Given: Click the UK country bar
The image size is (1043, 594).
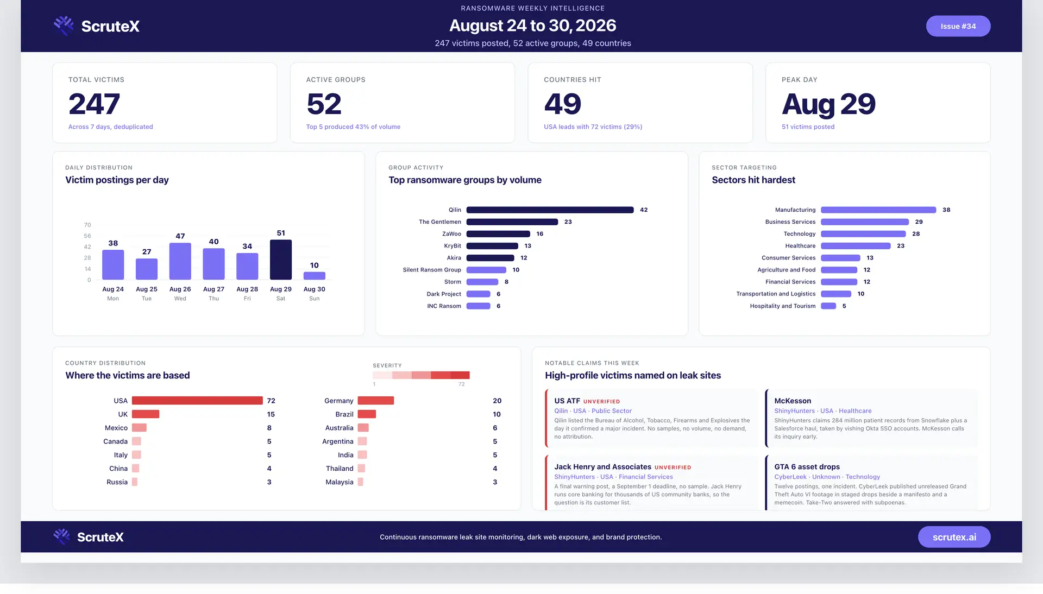Looking at the screenshot, I should 146,414.
